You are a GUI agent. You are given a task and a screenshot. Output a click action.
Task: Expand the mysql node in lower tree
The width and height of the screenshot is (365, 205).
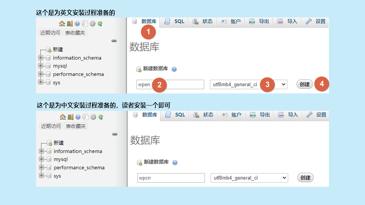(41, 159)
